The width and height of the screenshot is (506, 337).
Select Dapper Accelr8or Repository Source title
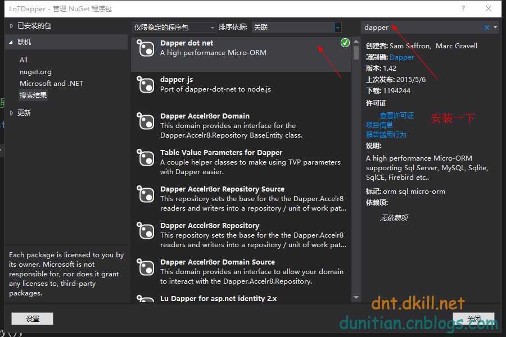[222, 189]
